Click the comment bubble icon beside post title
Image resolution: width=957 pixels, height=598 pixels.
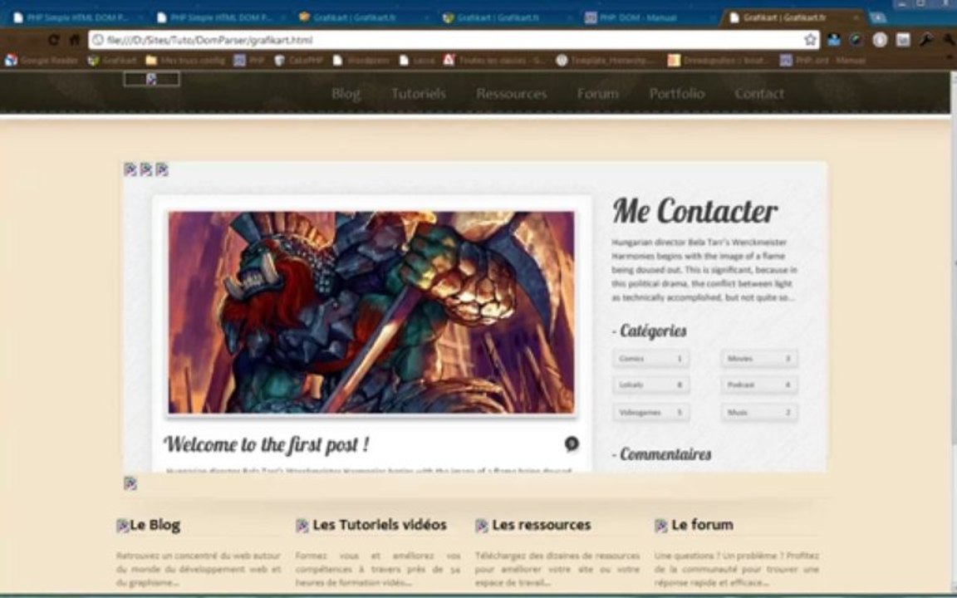coord(572,444)
